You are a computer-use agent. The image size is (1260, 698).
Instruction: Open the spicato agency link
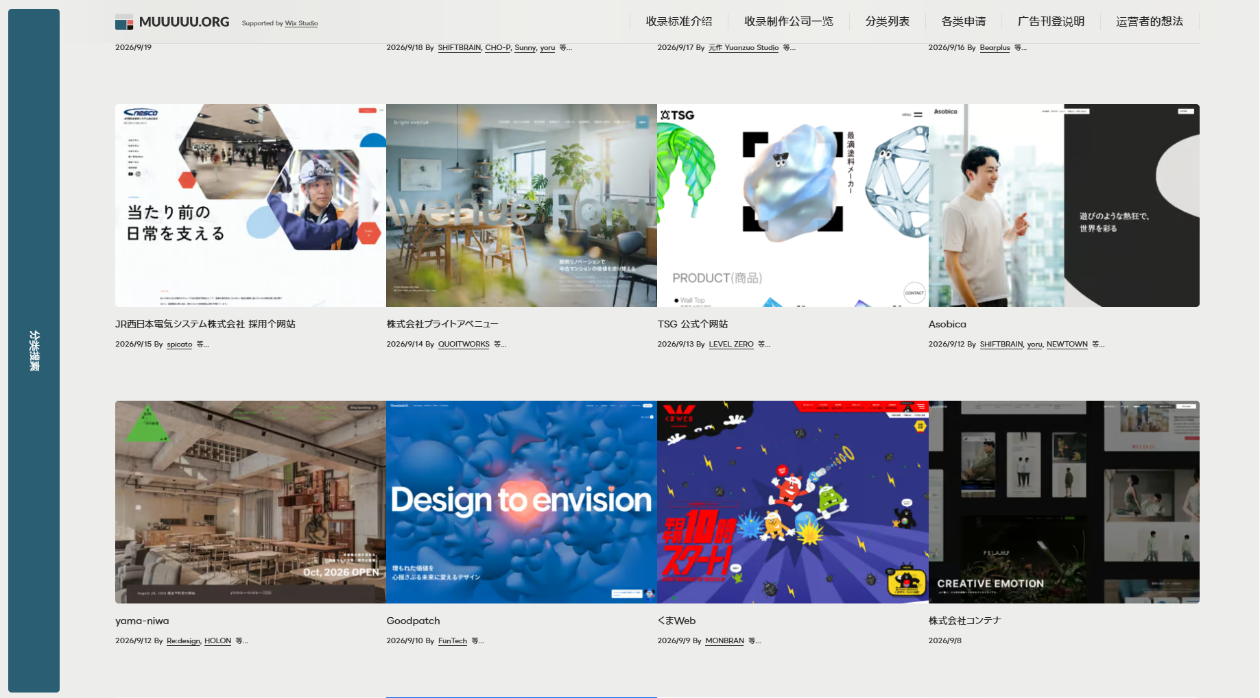[x=180, y=345]
